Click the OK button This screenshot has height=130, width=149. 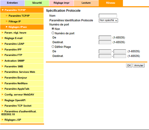(x=129, y=66)
